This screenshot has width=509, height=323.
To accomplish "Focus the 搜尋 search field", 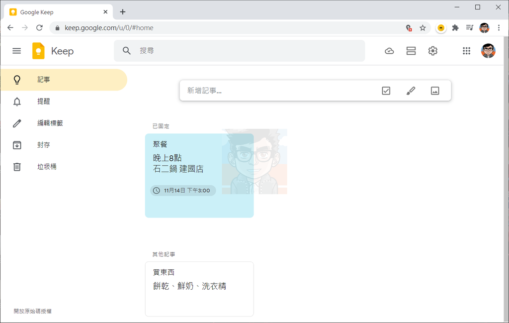I will tap(239, 51).
